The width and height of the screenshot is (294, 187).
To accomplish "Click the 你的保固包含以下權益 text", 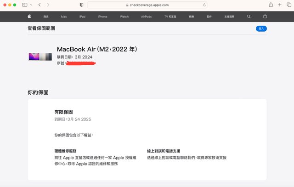I will [73, 135].
